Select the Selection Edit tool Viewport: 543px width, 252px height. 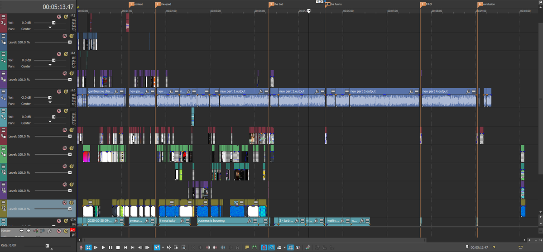click(x=176, y=247)
